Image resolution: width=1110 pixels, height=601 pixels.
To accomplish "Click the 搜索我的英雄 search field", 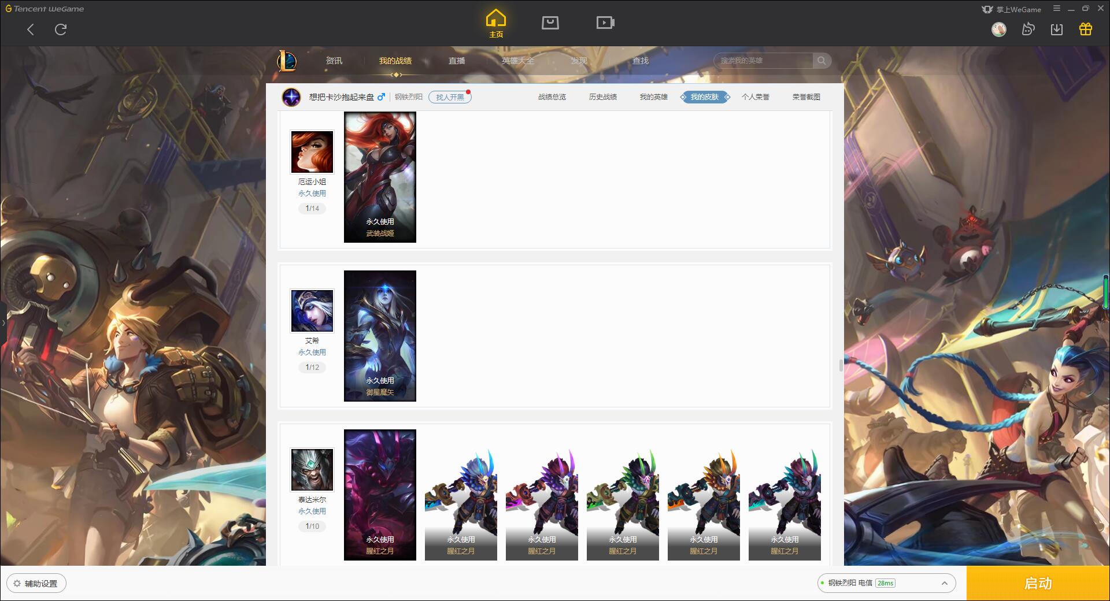I will (x=764, y=61).
